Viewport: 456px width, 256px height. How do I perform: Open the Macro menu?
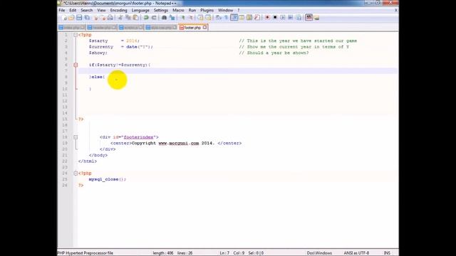click(x=178, y=10)
